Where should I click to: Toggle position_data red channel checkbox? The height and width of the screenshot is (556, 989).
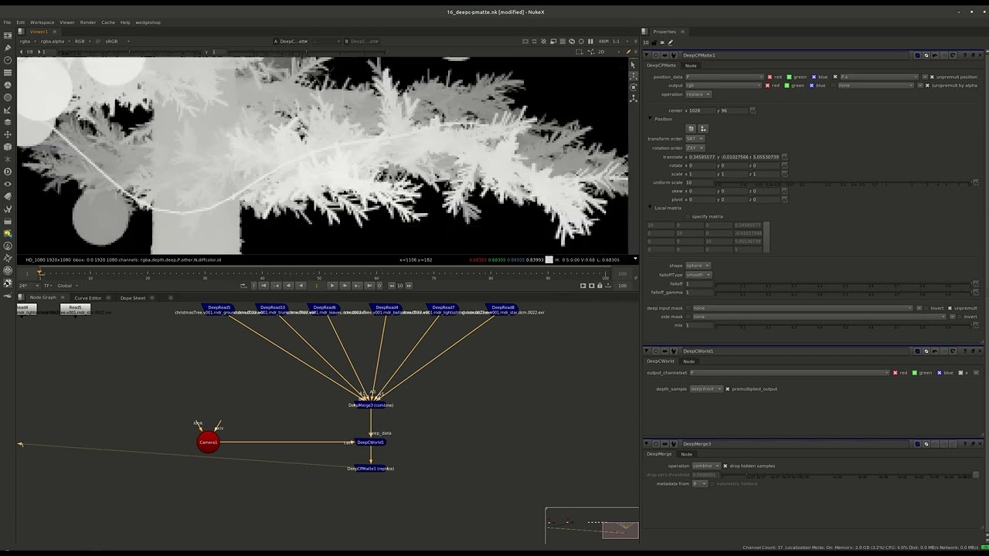pos(770,76)
